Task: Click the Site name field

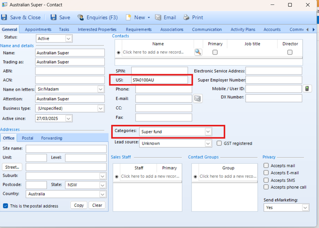Action: click(66, 149)
